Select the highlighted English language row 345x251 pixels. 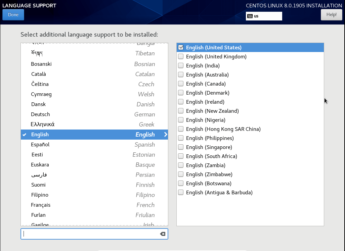pos(94,135)
